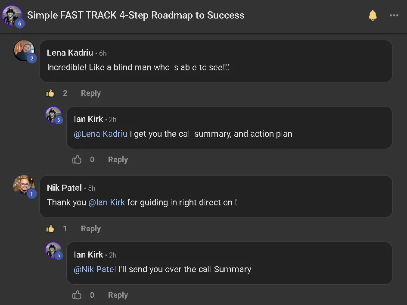The width and height of the screenshot is (407, 305).
Task: Click Nik Patel's name on his comment
Action: (64, 188)
